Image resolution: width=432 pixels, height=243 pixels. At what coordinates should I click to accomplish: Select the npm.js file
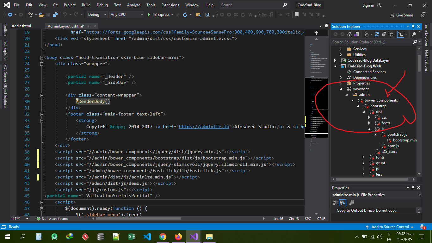pos(393,146)
